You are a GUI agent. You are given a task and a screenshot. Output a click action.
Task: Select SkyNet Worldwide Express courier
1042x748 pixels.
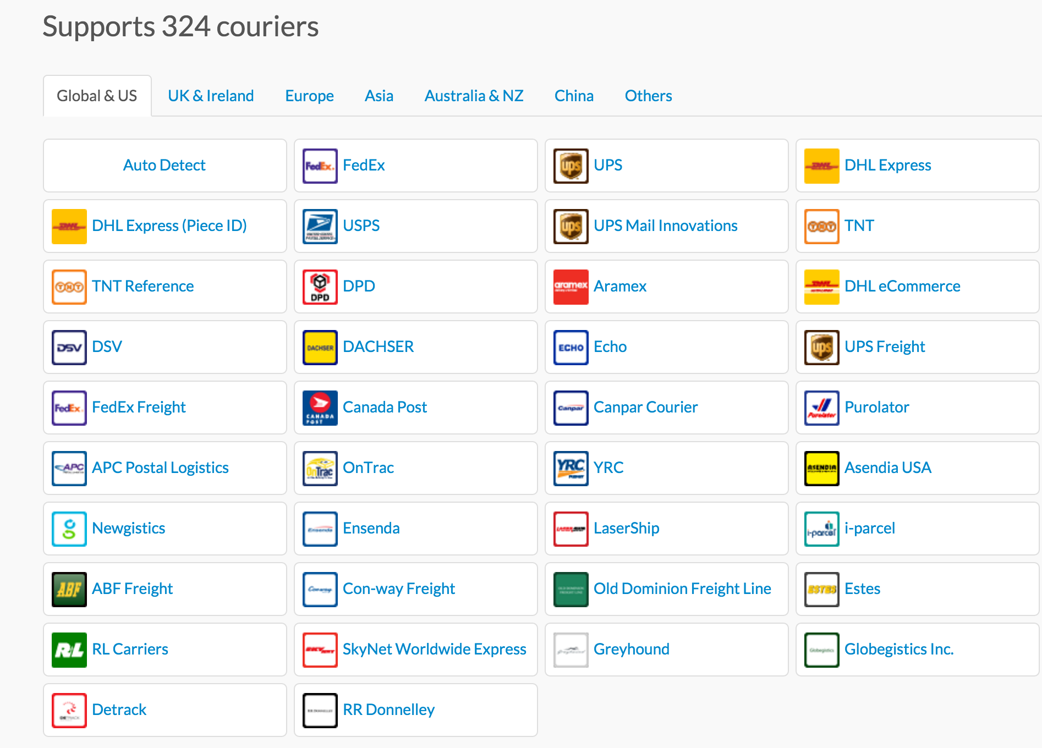tap(434, 650)
